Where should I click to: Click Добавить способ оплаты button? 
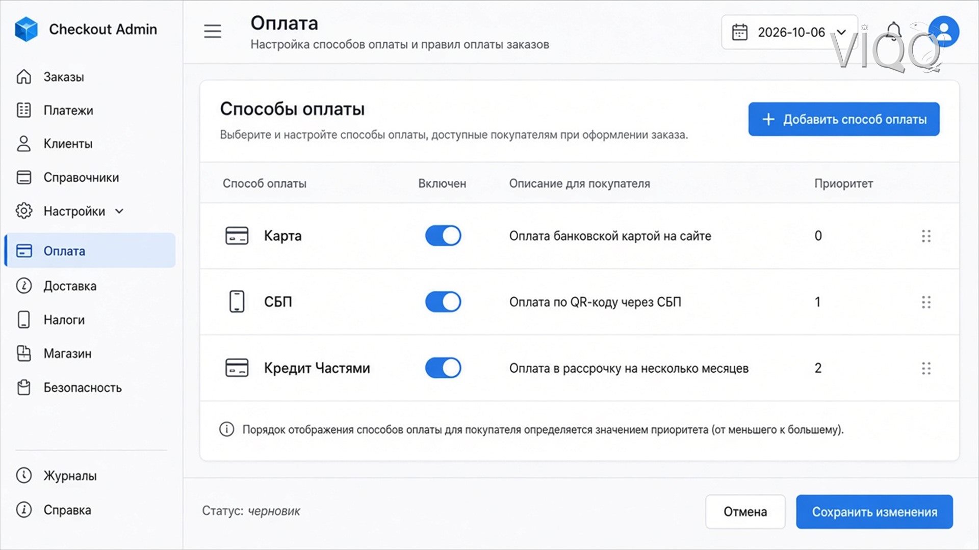844,119
